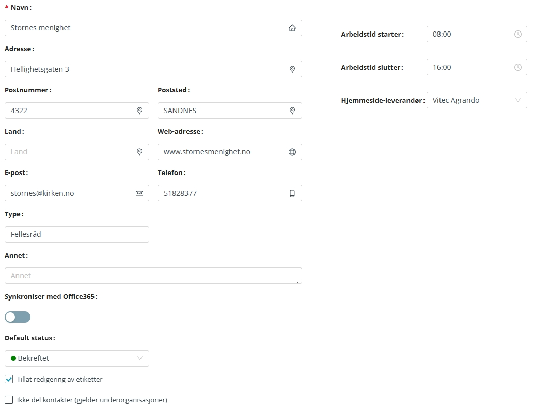Click the Navn input with Stornes menighet
This screenshot has width=534, height=410.
pyautogui.click(x=153, y=28)
